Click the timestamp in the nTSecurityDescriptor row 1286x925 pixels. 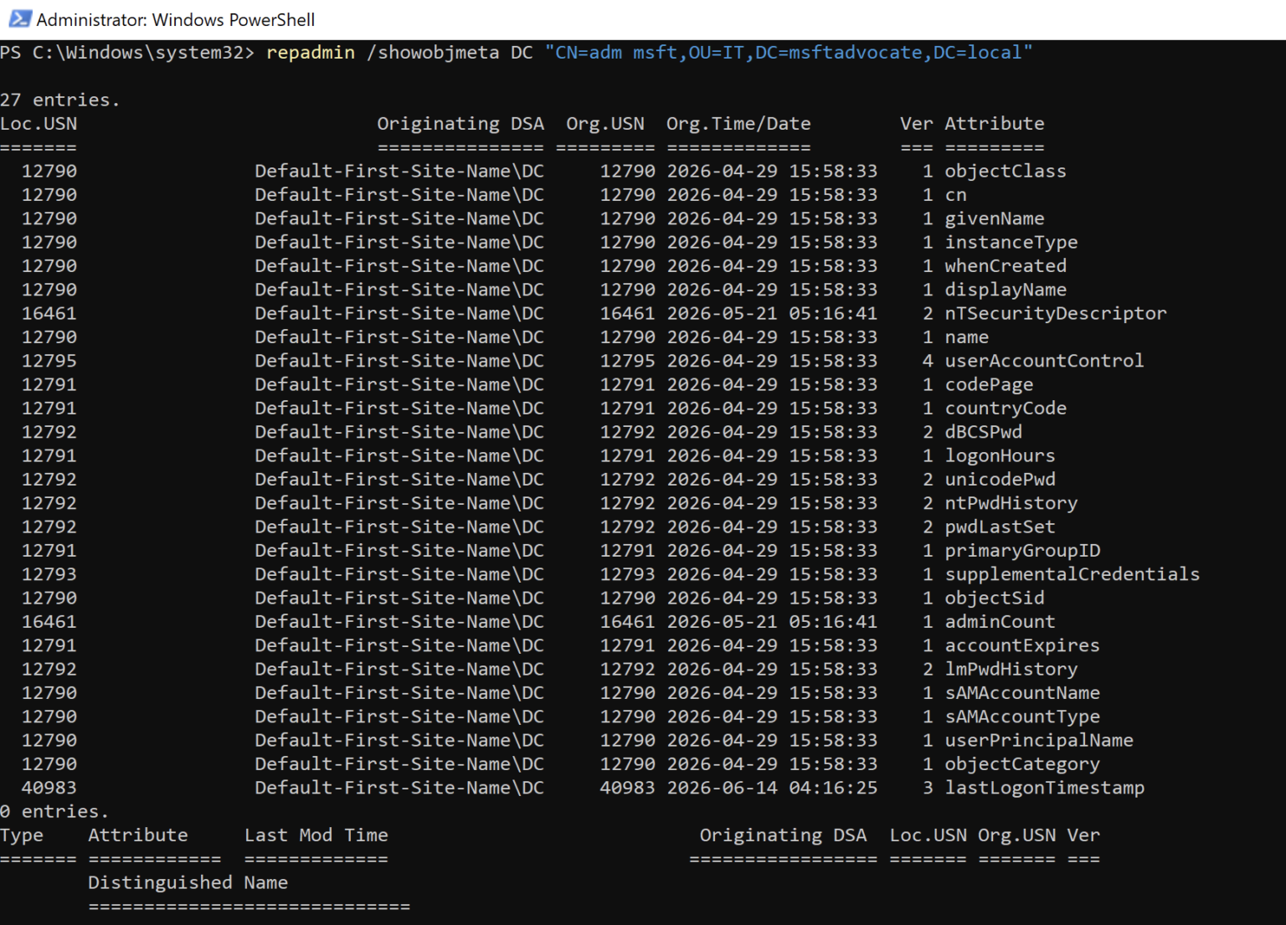(x=772, y=313)
